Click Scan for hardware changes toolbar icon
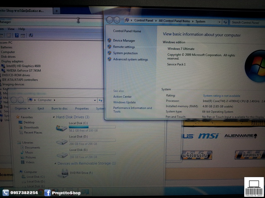 31,35
